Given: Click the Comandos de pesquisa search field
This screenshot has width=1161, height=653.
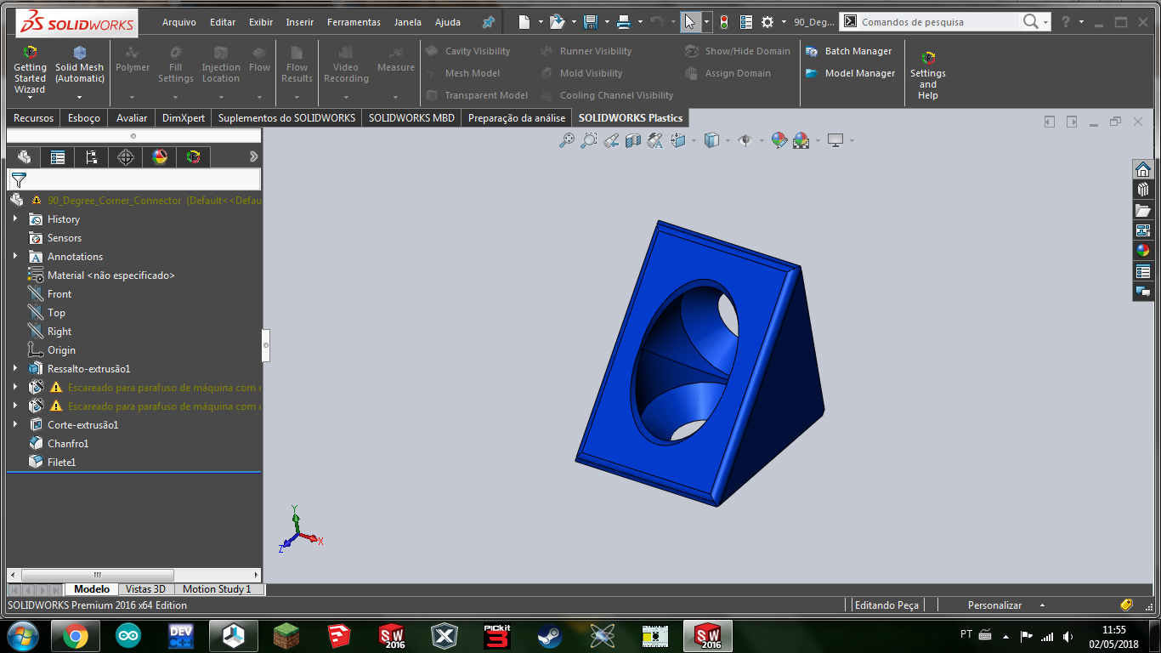Looking at the screenshot, I should (x=938, y=22).
